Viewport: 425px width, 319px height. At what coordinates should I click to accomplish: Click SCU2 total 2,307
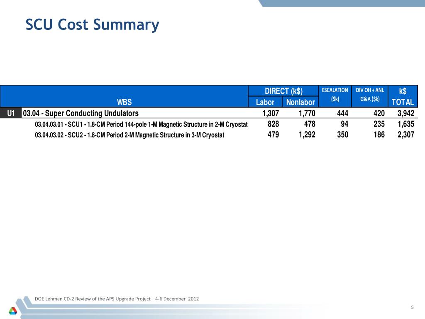tap(406, 135)
